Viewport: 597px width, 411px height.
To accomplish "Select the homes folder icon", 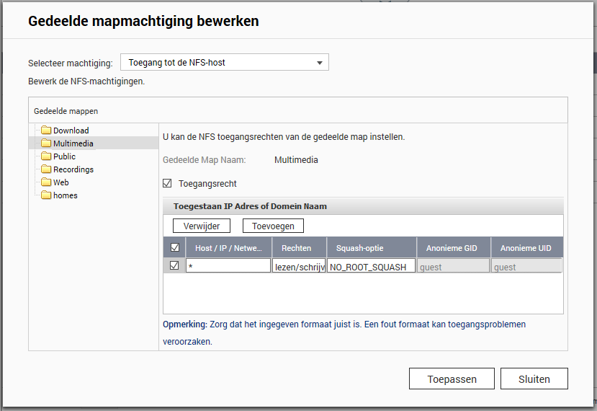I will point(46,195).
